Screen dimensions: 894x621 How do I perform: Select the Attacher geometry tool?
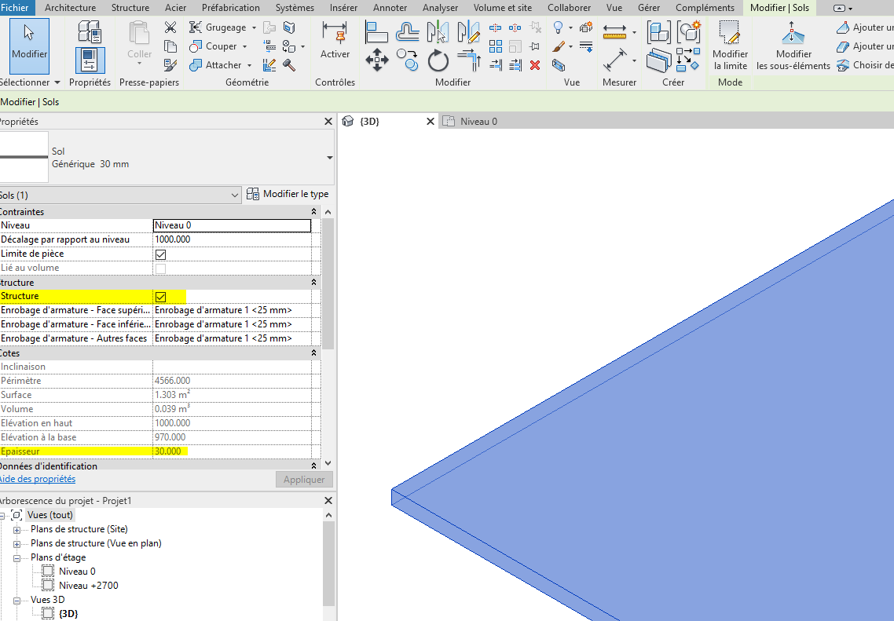(219, 64)
